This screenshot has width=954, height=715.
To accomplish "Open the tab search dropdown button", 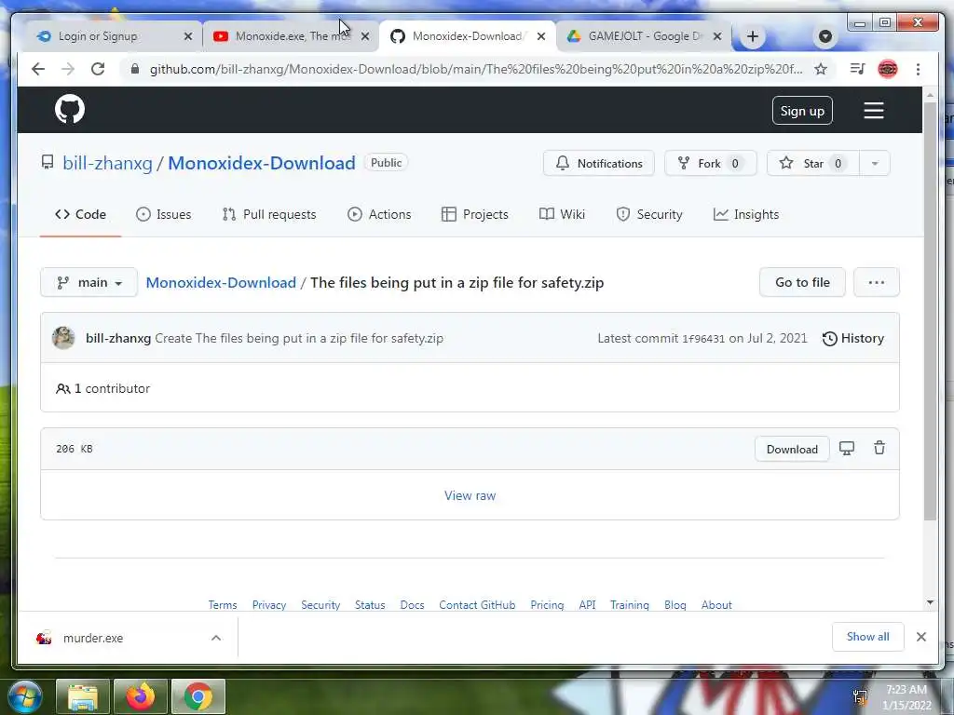I will click(x=825, y=36).
